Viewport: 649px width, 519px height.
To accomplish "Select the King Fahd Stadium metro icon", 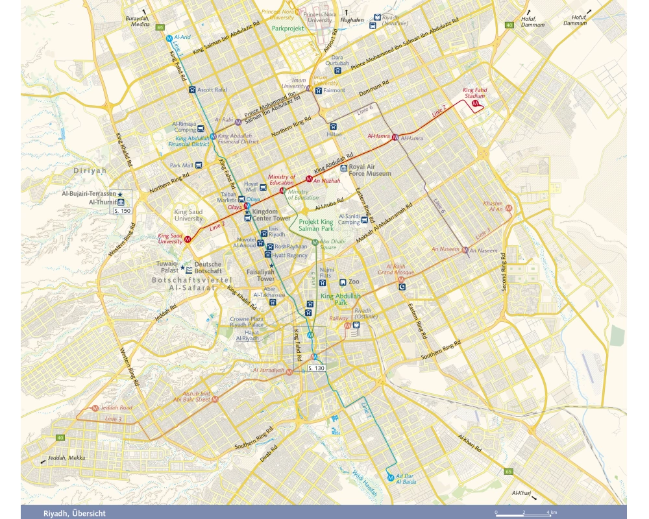I will (x=474, y=104).
